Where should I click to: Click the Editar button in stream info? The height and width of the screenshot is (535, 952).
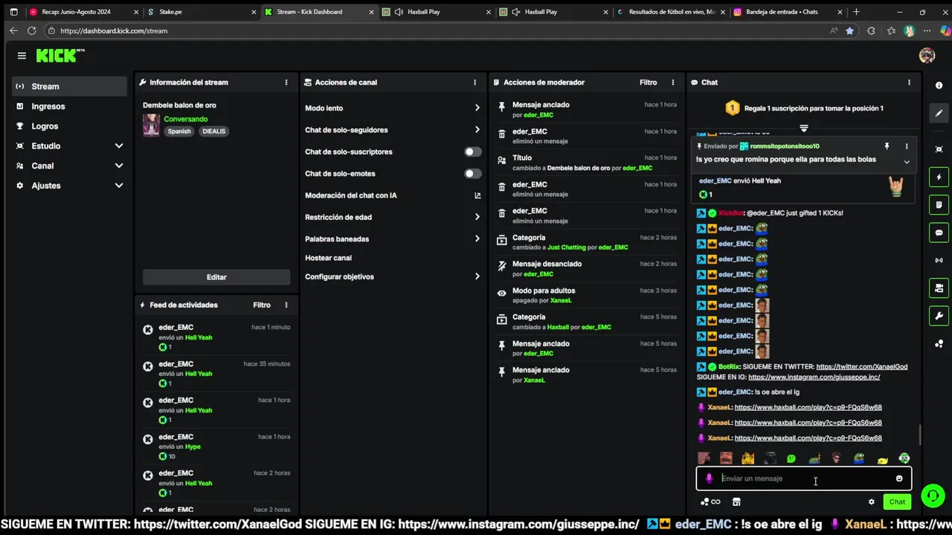pos(216,277)
